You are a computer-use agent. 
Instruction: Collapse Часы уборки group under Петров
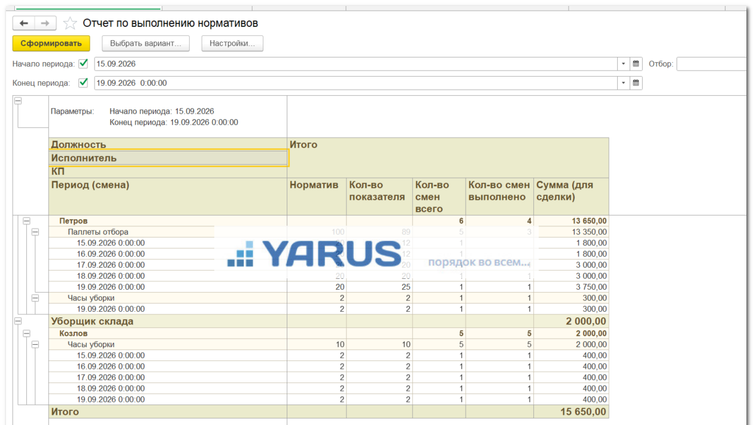click(35, 297)
